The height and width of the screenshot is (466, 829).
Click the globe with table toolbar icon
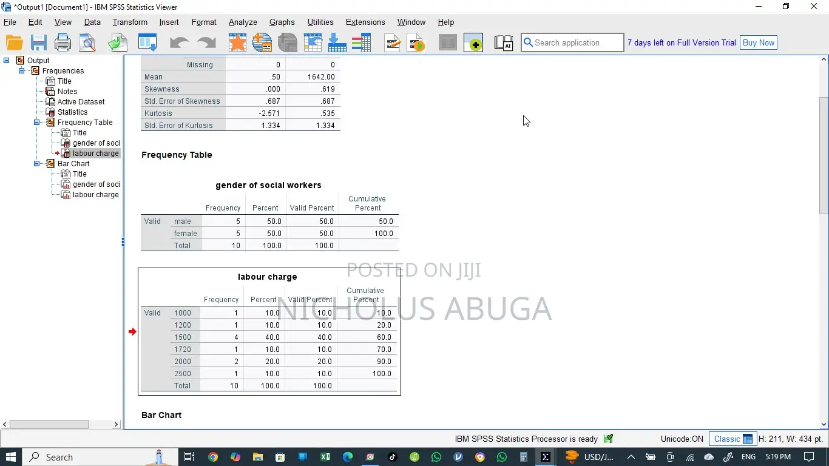pyautogui.click(x=262, y=43)
